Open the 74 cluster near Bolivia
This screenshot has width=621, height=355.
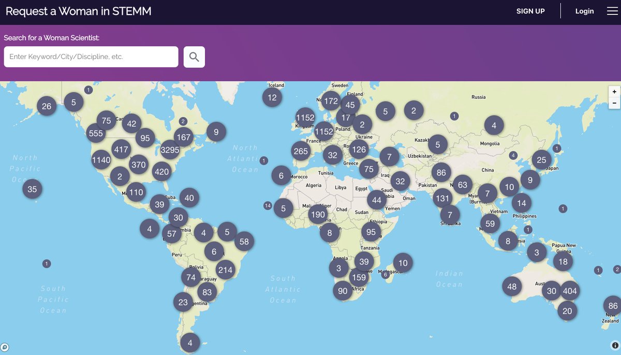click(x=191, y=277)
